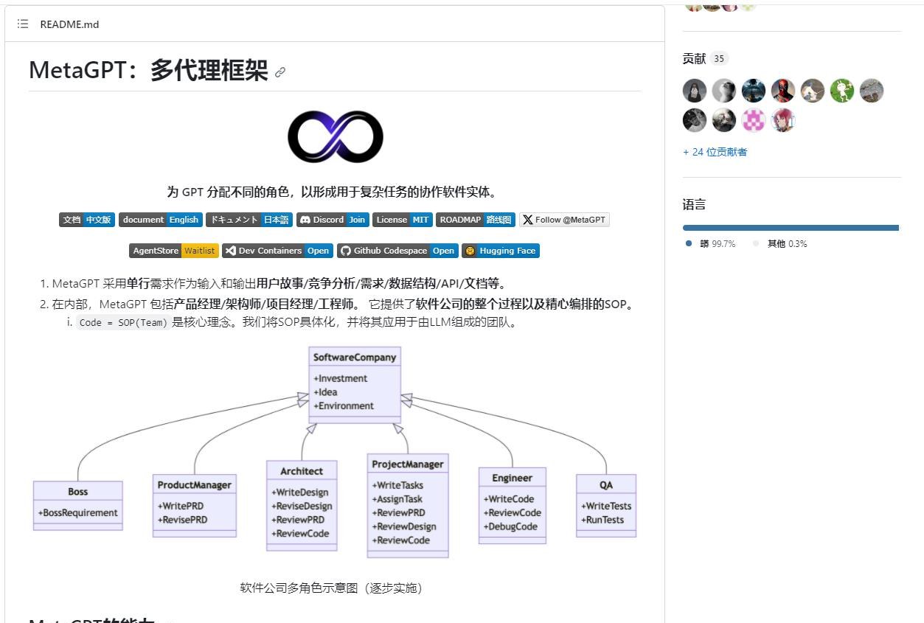Open the document English badge
924x623 pixels.
161,220
